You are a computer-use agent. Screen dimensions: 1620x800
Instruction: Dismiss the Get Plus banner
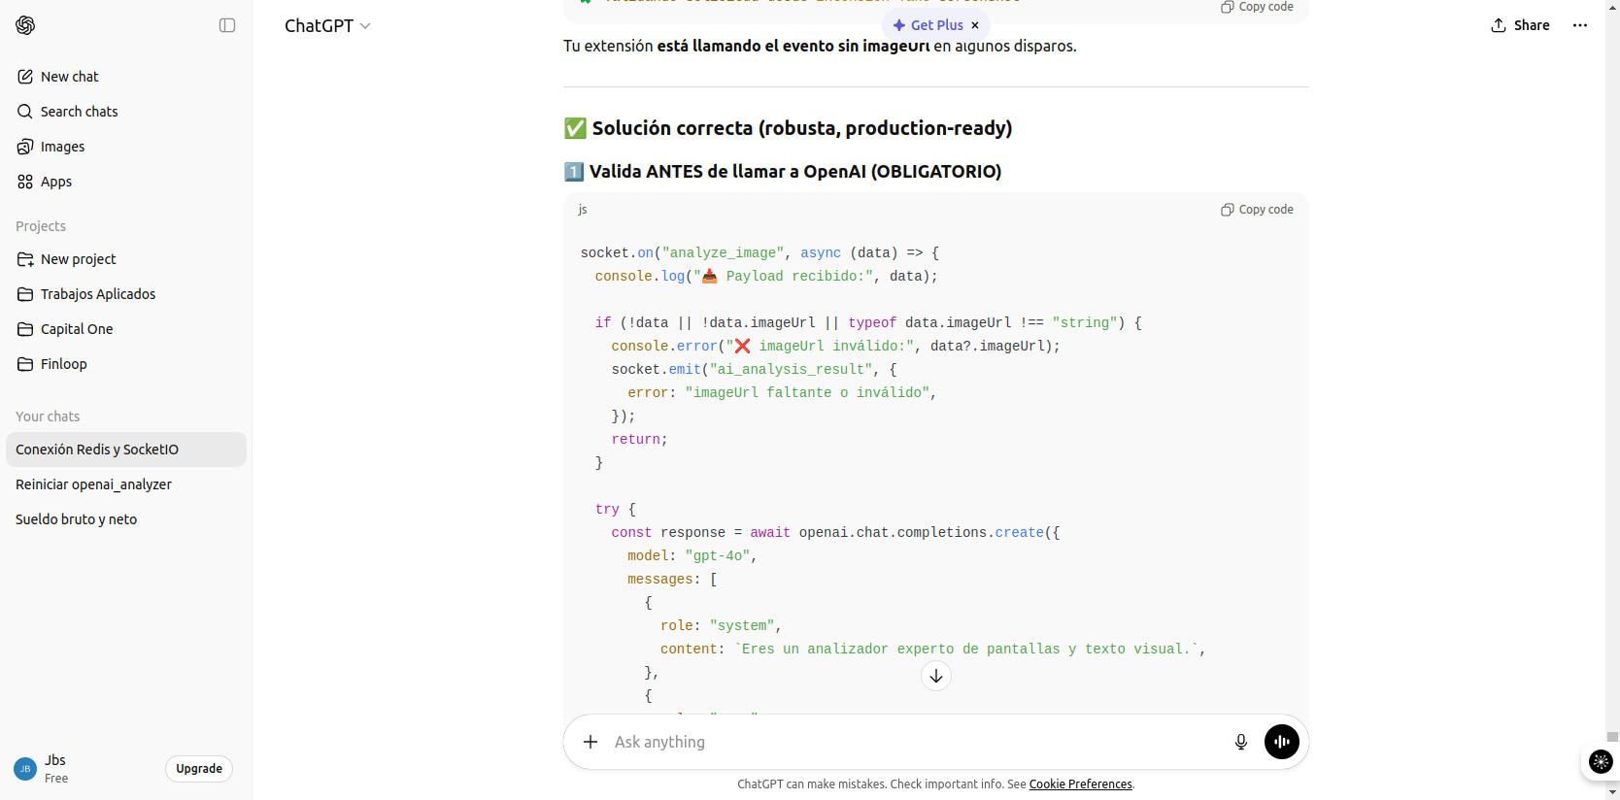(975, 25)
